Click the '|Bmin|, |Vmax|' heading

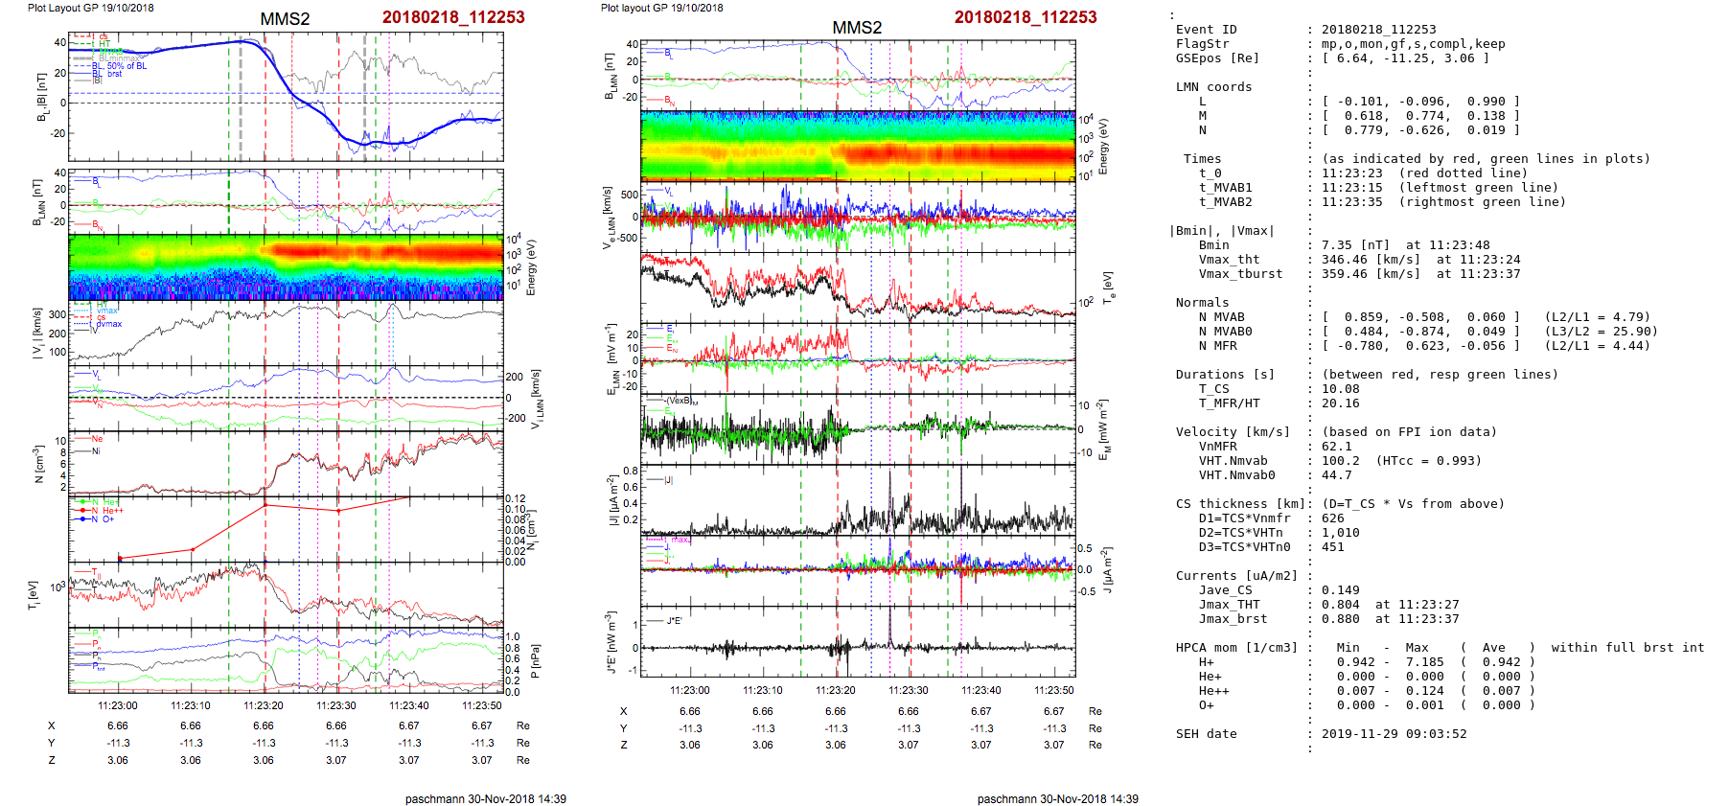[1222, 231]
